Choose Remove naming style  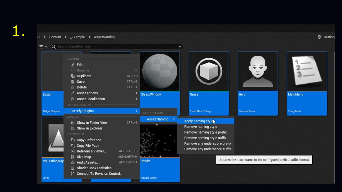206,127
